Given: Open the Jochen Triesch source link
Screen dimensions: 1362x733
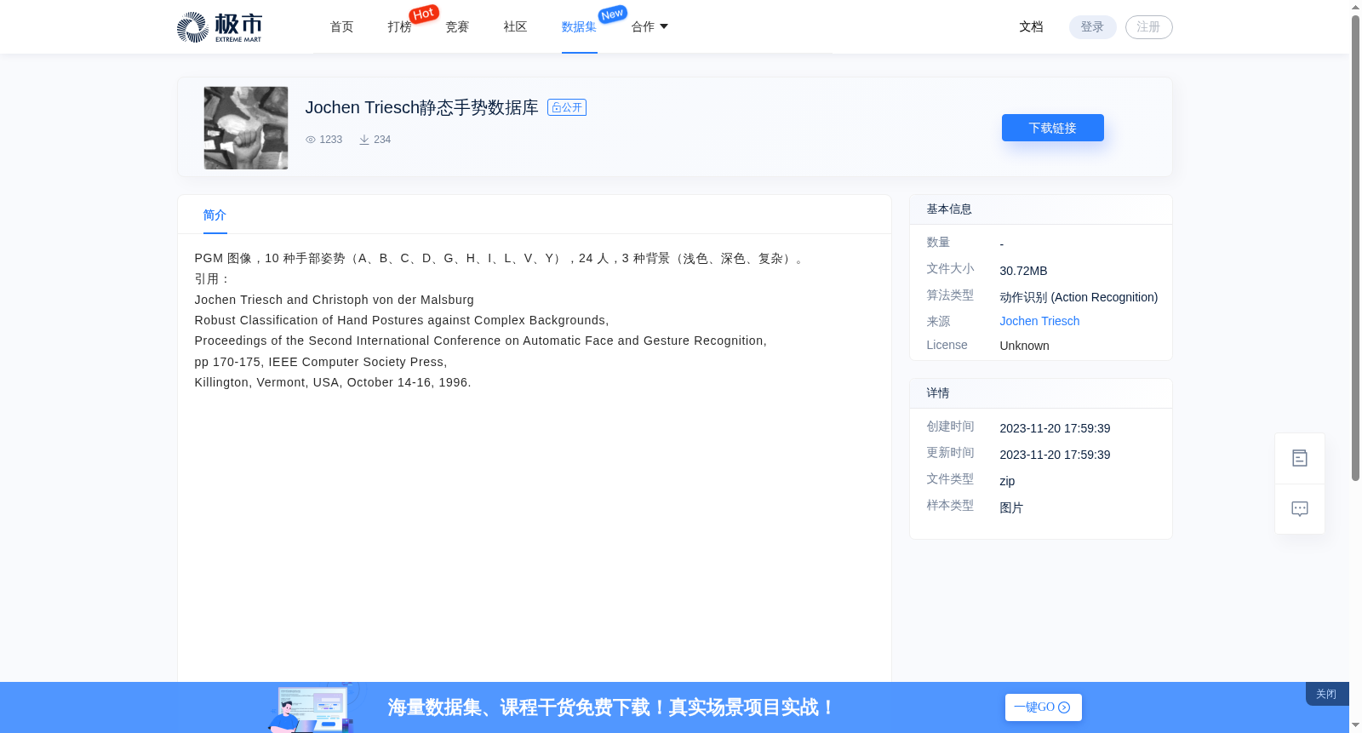Looking at the screenshot, I should (x=1039, y=321).
